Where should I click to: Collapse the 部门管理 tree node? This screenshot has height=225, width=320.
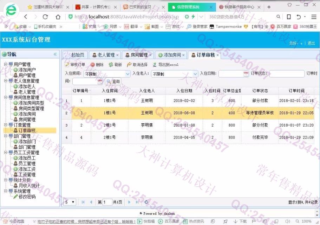tap(6, 136)
